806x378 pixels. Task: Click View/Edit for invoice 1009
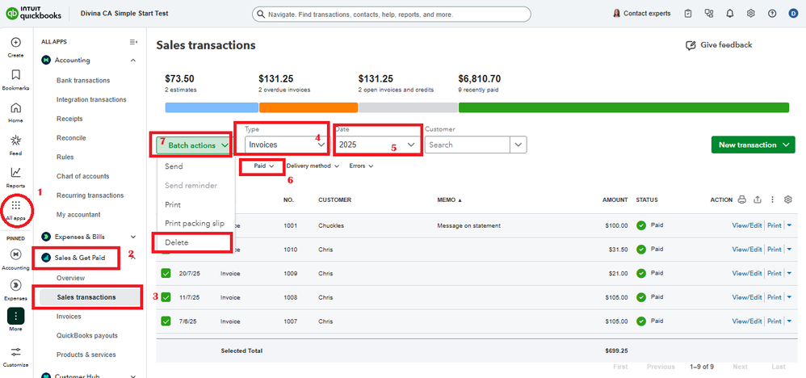tap(747, 274)
